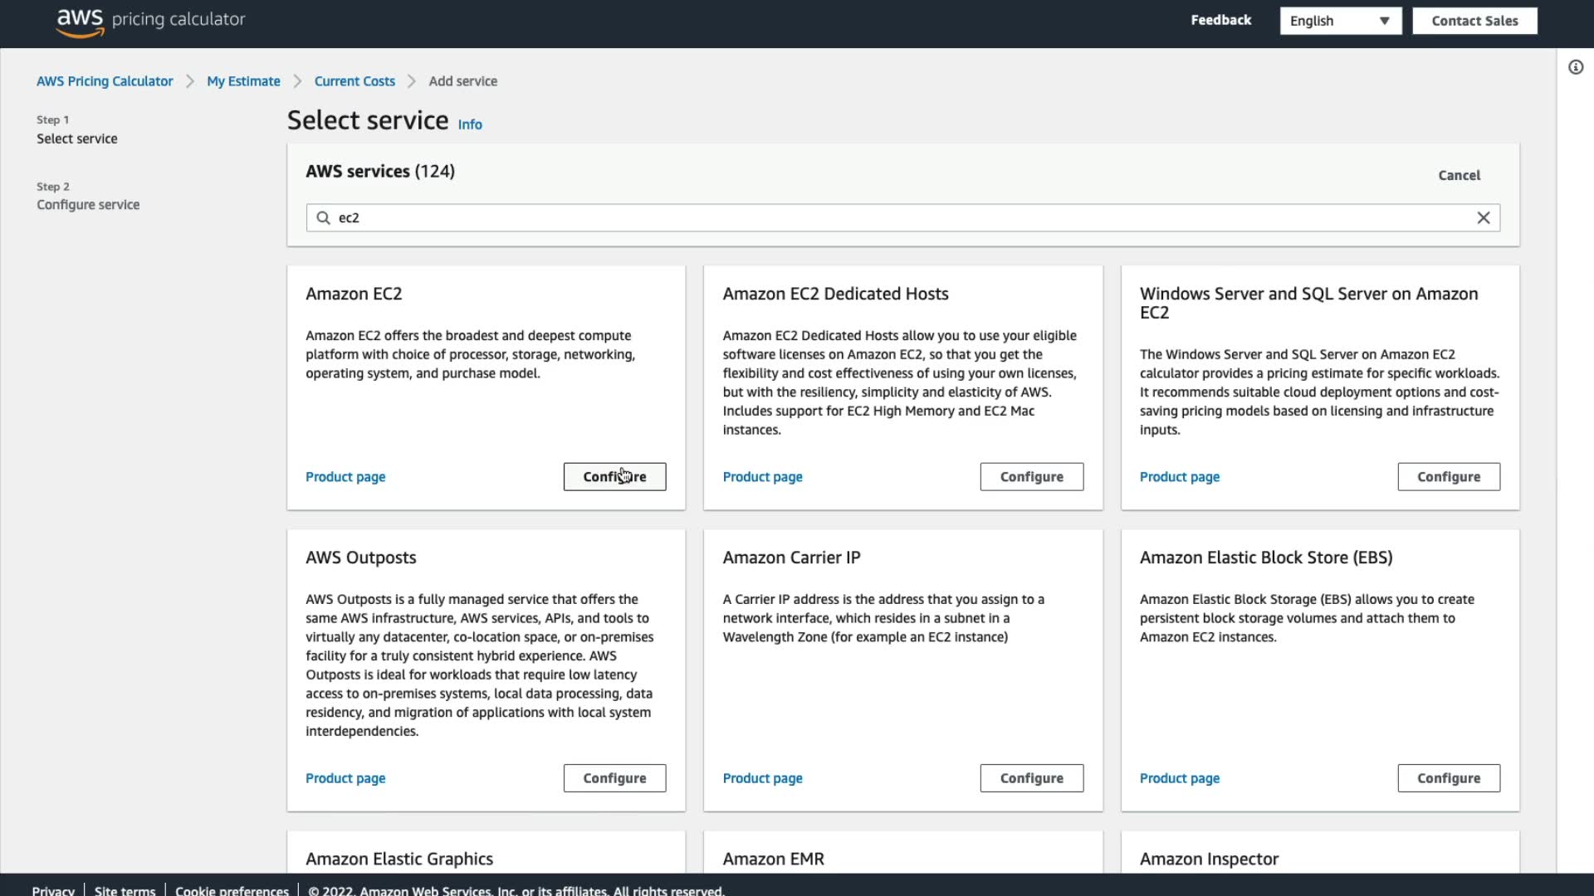
Task: Click Contact Sales button
Action: [x=1474, y=21]
